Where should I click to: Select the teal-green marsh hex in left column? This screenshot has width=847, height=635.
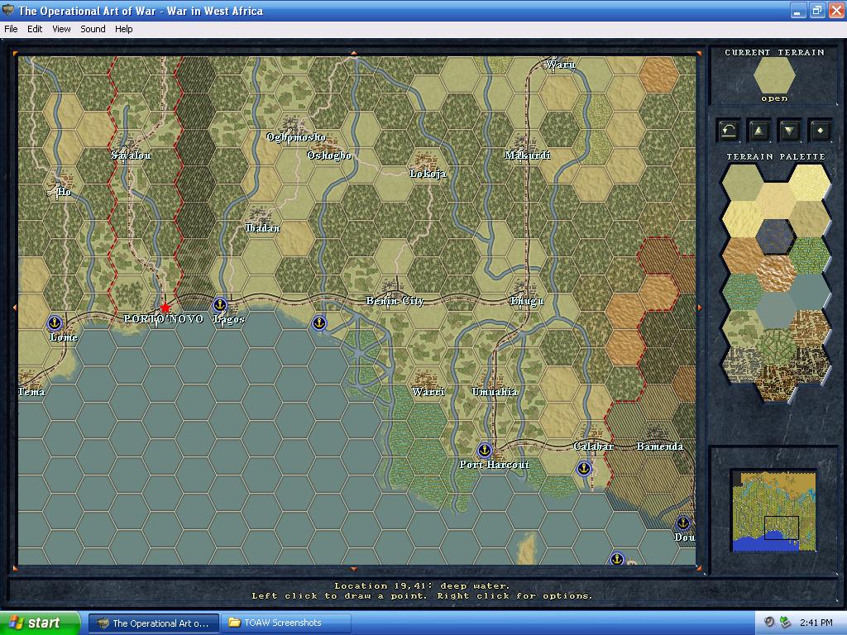[743, 292]
